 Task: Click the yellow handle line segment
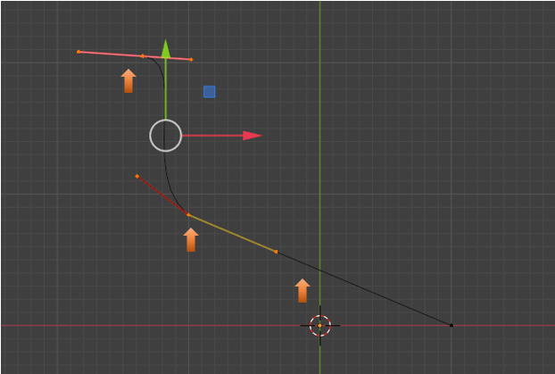[x=232, y=233]
